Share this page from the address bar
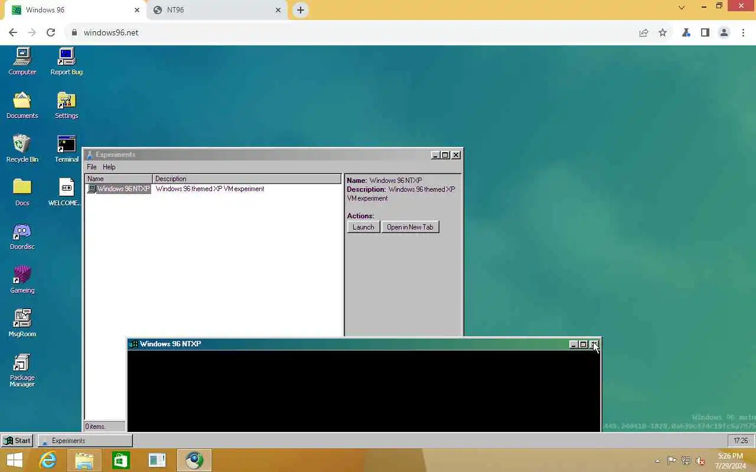 point(644,32)
